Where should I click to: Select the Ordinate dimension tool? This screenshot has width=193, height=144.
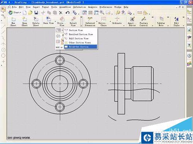click(x=117, y=20)
